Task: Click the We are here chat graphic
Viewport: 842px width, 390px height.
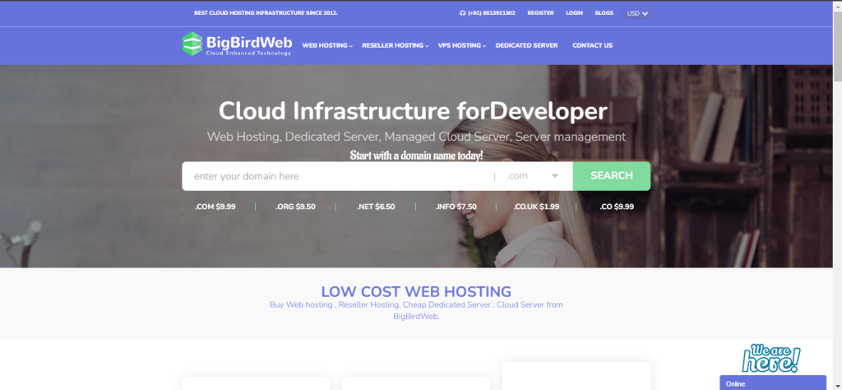Action: [x=771, y=359]
